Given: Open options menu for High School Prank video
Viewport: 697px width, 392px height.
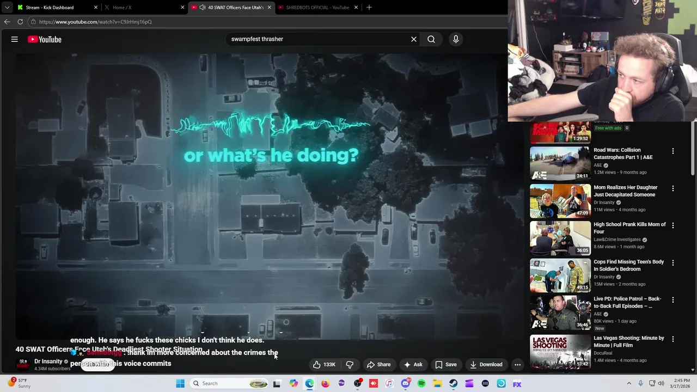Looking at the screenshot, I should pyautogui.click(x=672, y=225).
